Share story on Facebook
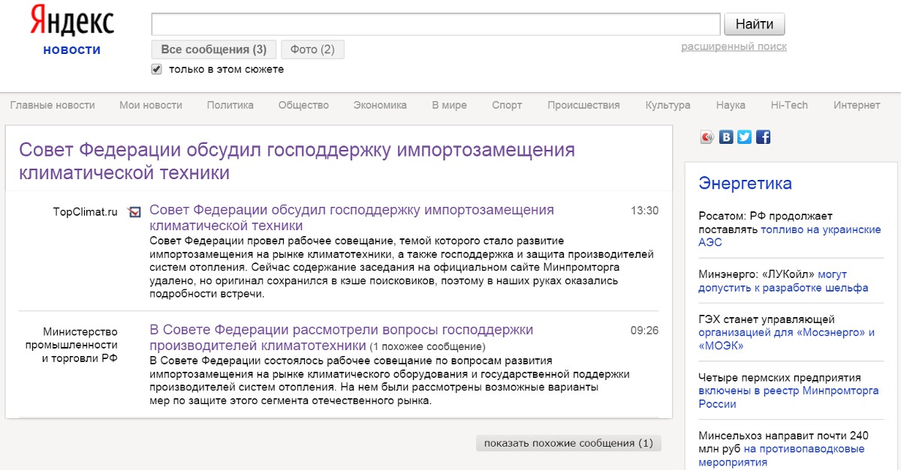Viewport: 901px width, 470px height. point(763,137)
